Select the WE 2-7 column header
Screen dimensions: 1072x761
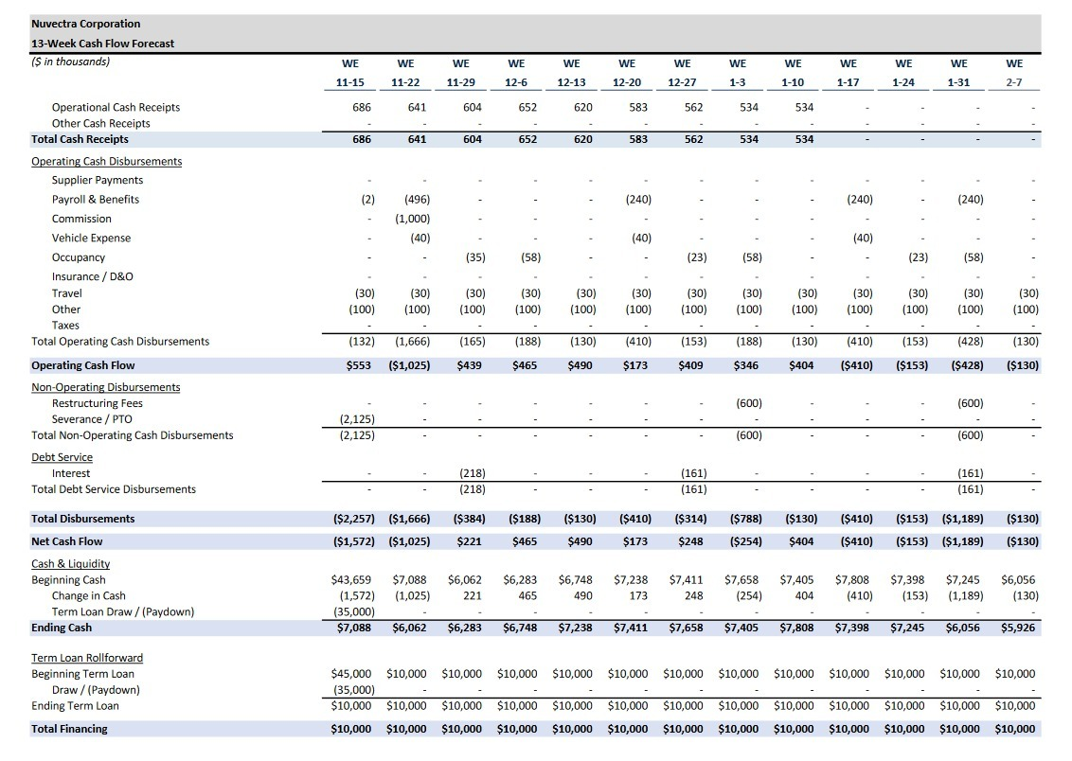click(1014, 73)
